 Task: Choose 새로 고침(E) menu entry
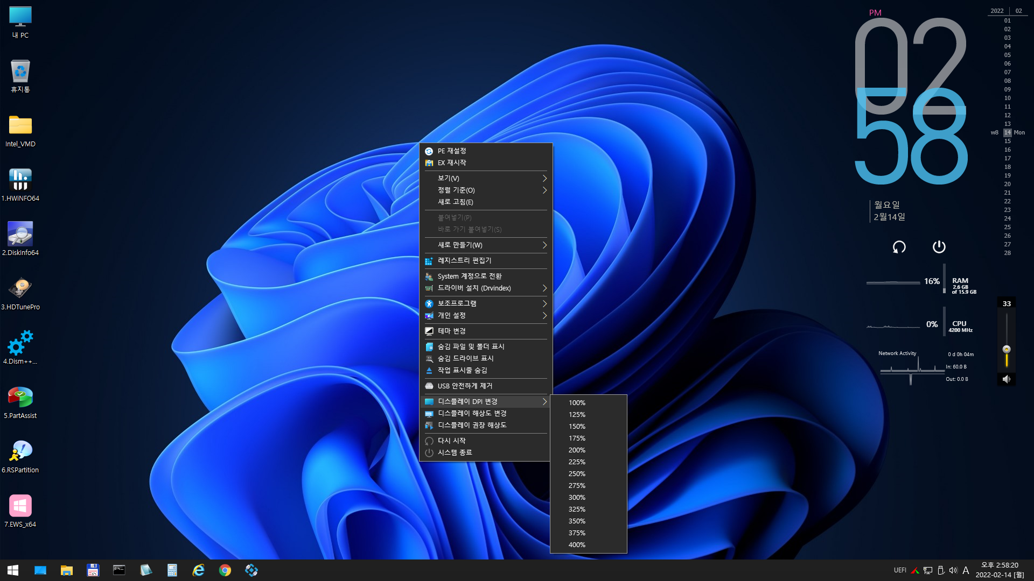click(486, 202)
